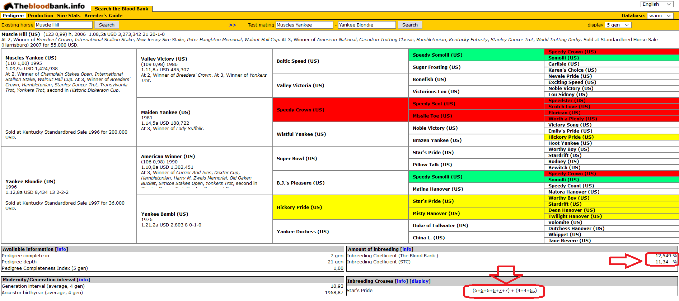The width and height of the screenshot is (679, 301).
Task: Click Sugar Frosting (US) cell
Action: pyautogui.click(x=476, y=67)
